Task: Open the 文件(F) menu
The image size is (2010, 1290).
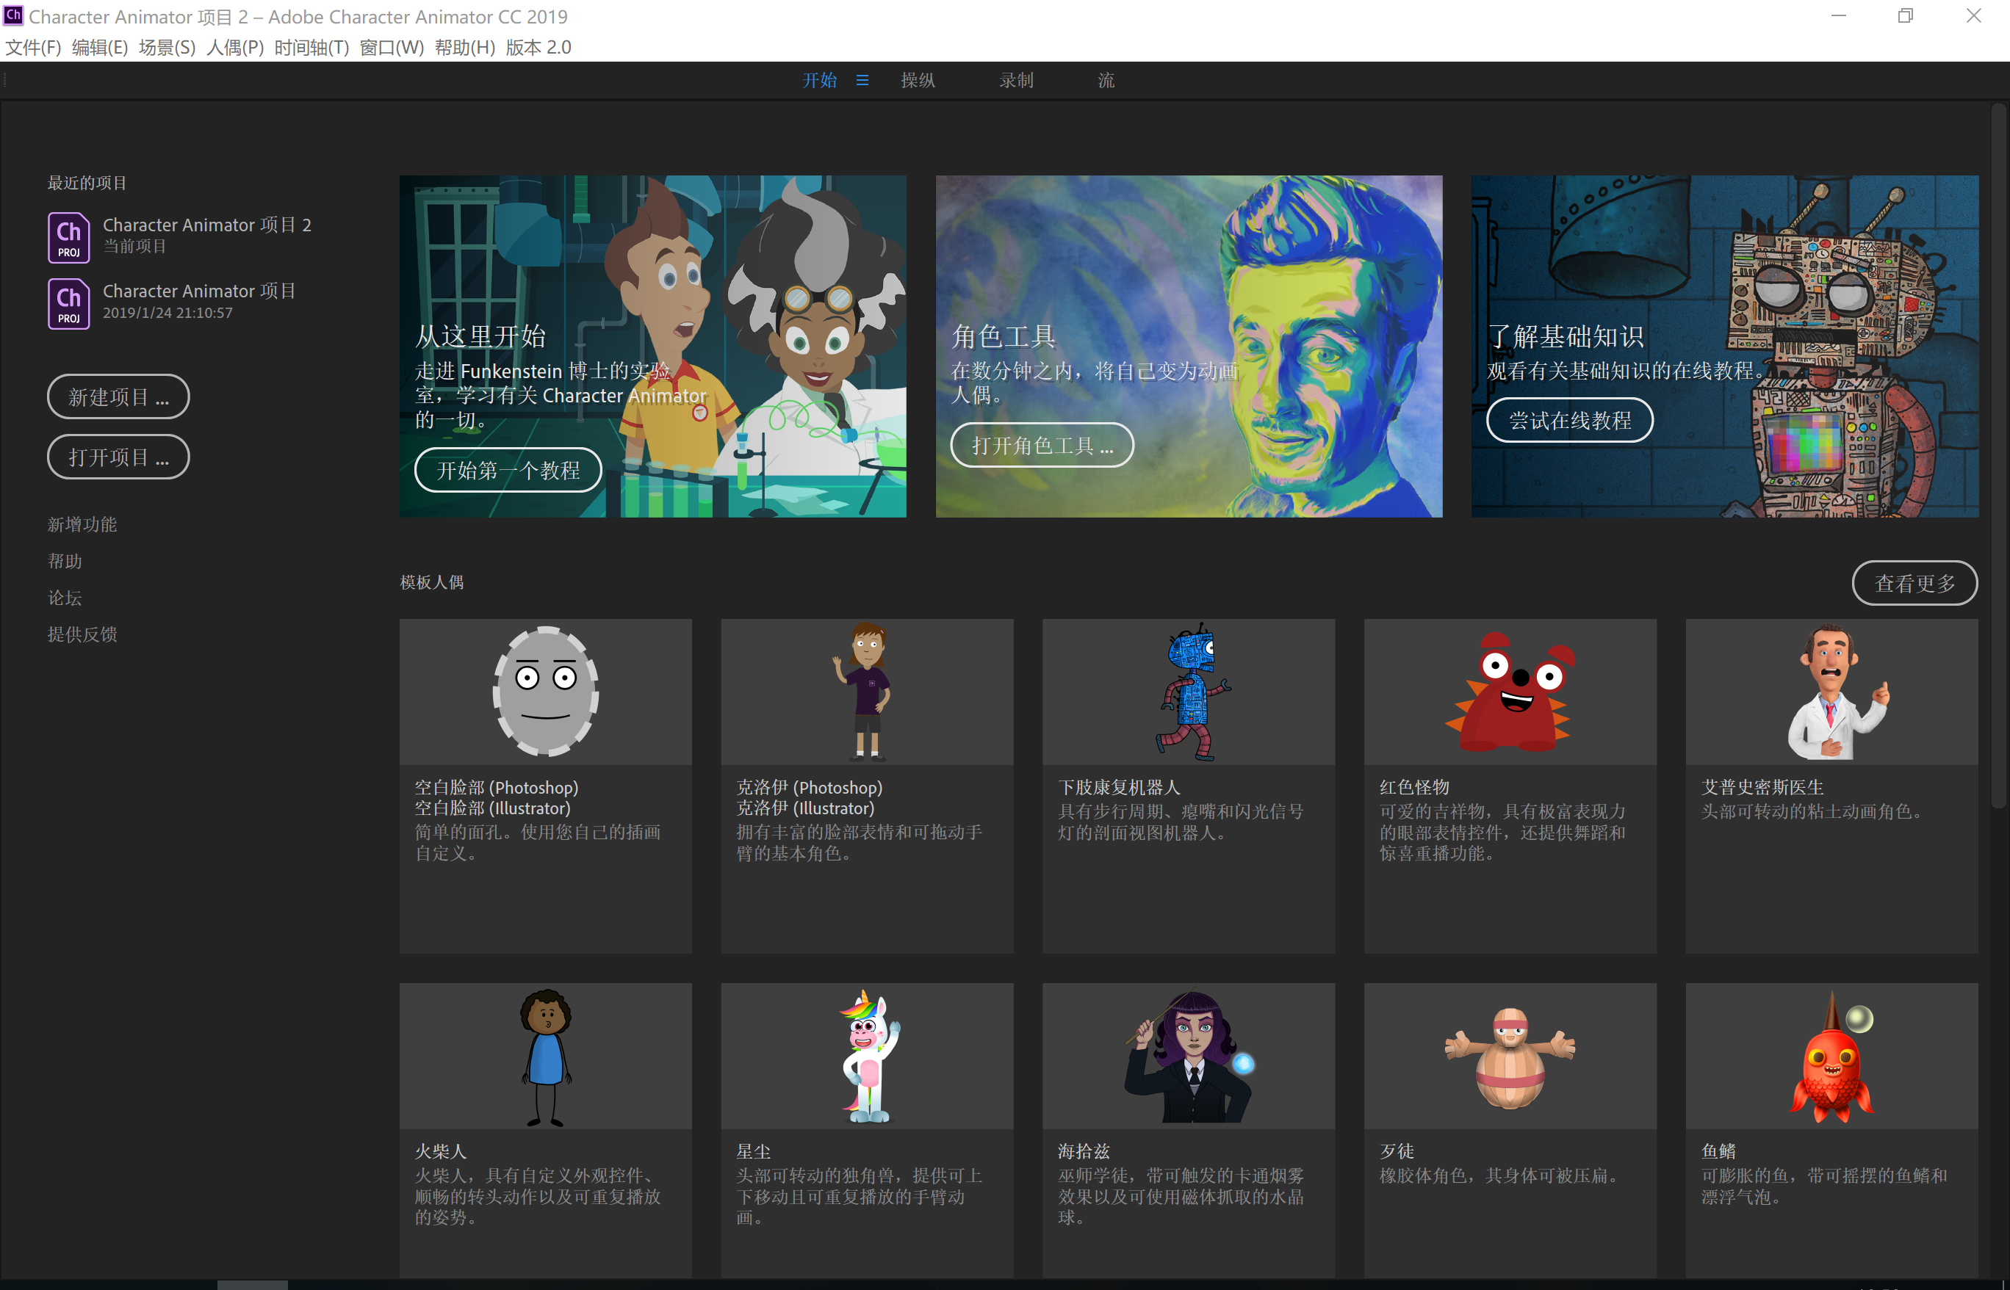Action: click(34, 47)
